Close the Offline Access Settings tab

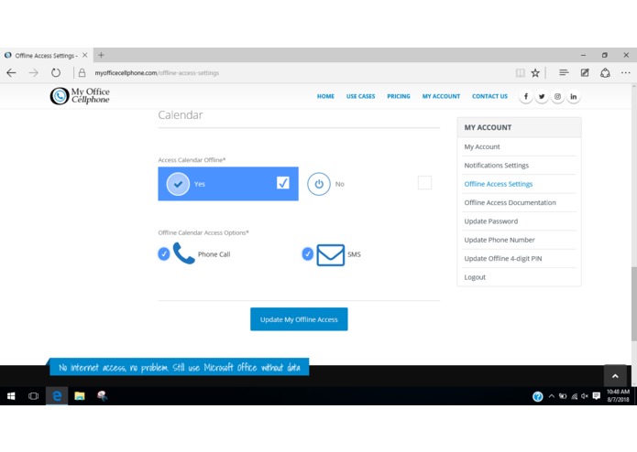coord(85,55)
